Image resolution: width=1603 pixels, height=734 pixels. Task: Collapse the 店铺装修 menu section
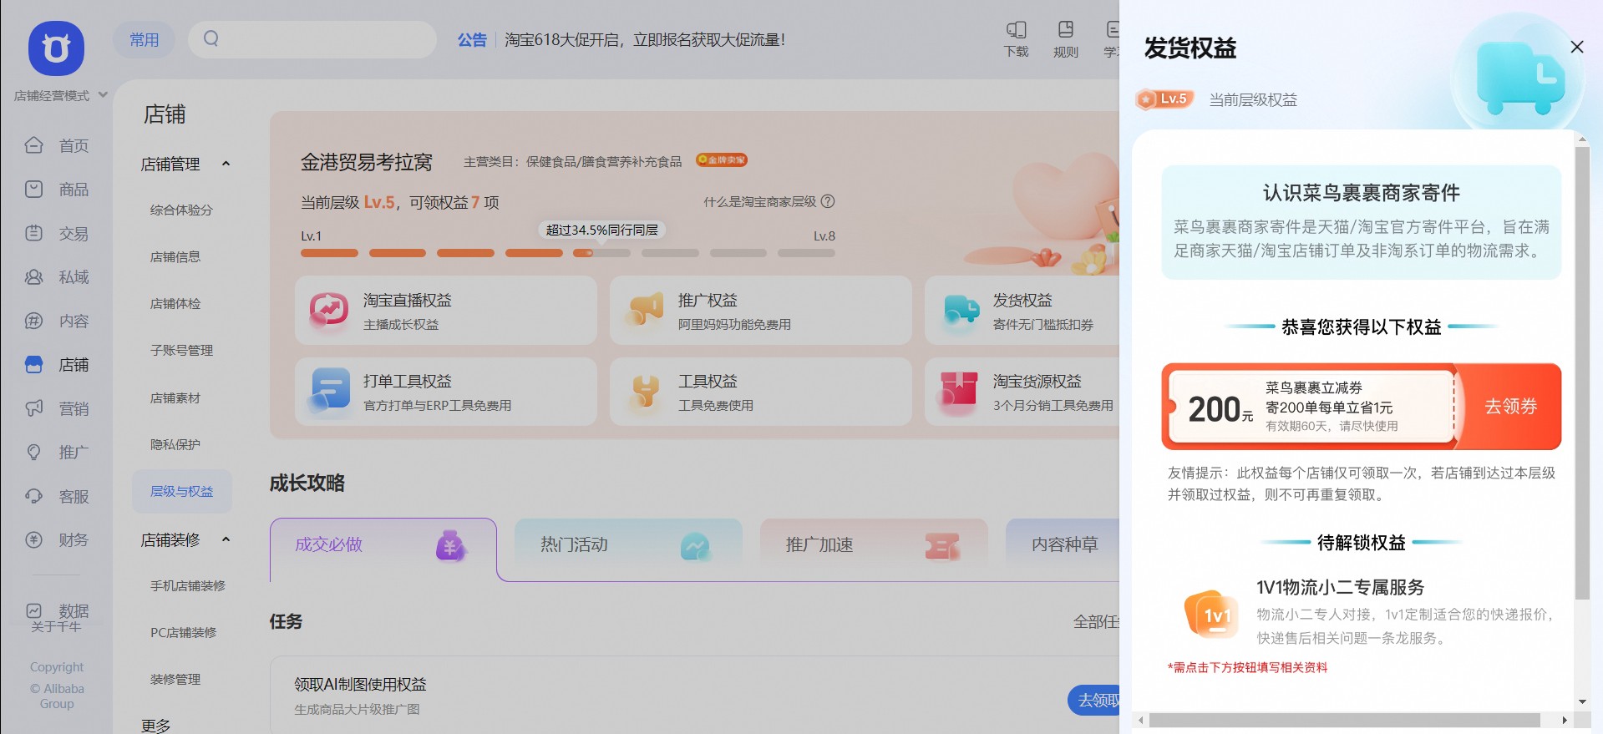pyautogui.click(x=226, y=540)
